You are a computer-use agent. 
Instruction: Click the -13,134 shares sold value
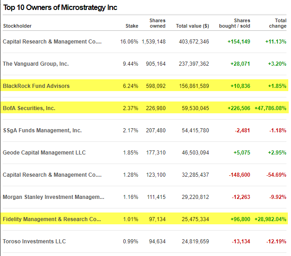click(x=241, y=242)
